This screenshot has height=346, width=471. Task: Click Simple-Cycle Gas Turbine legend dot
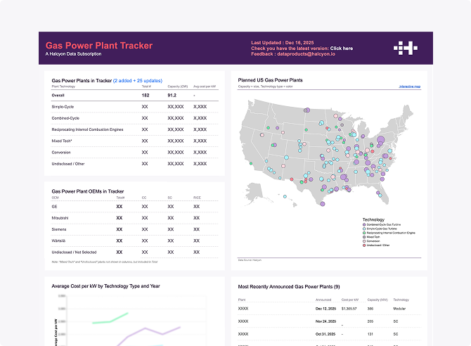[x=364, y=228]
